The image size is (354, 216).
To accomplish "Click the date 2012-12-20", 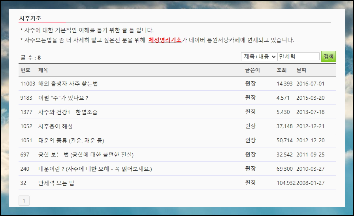I will click(x=311, y=141).
